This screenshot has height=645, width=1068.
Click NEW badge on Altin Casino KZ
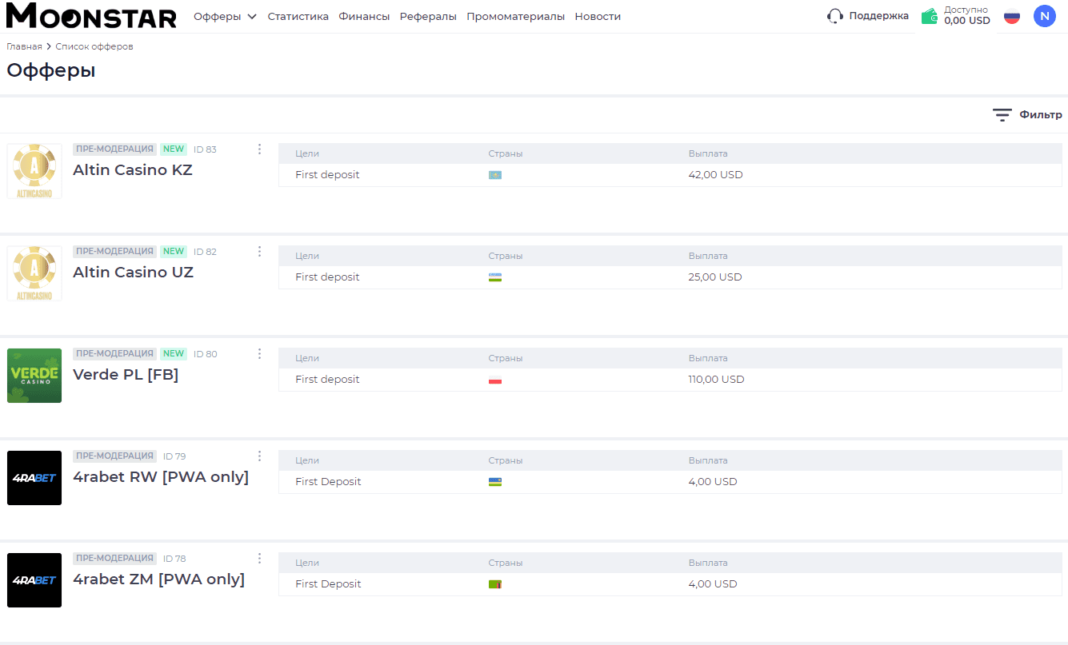(x=174, y=149)
